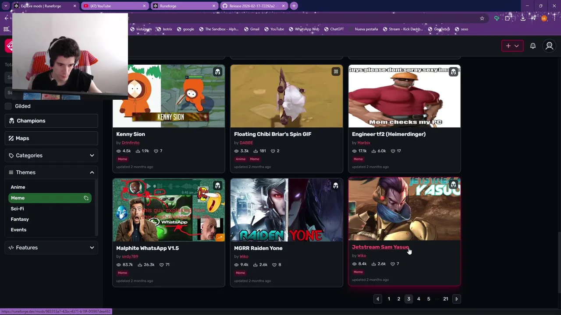
Task: Open author DABBE's profile link
Action: pyautogui.click(x=246, y=143)
